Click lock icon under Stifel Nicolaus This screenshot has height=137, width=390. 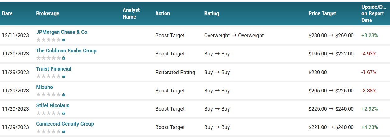coord(64,113)
